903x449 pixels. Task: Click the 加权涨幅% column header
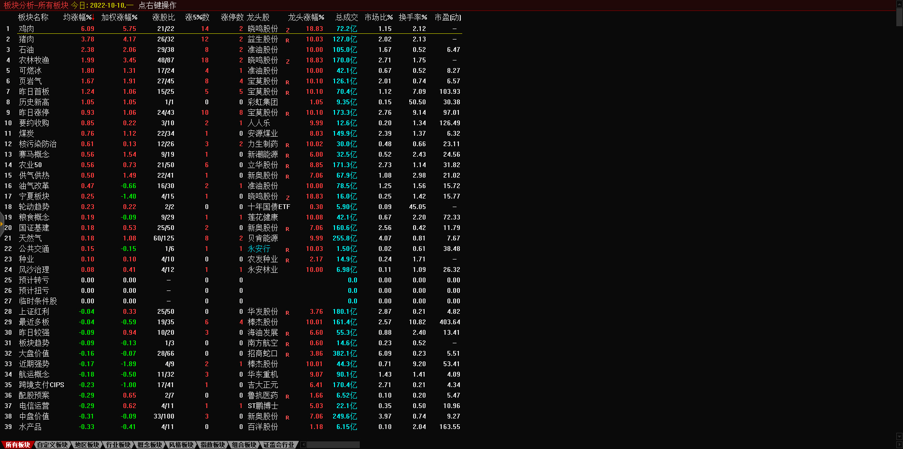(x=119, y=17)
